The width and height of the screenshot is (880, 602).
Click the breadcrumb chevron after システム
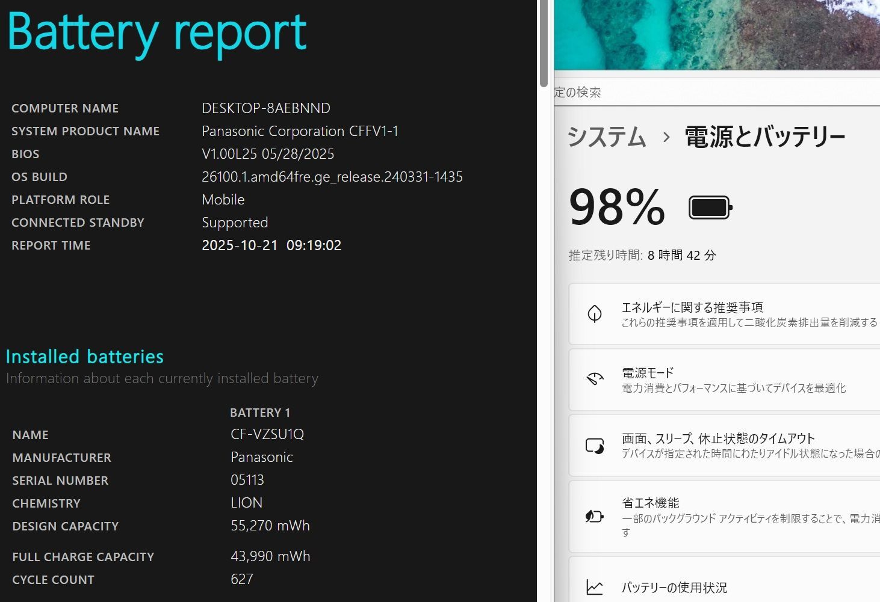coord(666,138)
